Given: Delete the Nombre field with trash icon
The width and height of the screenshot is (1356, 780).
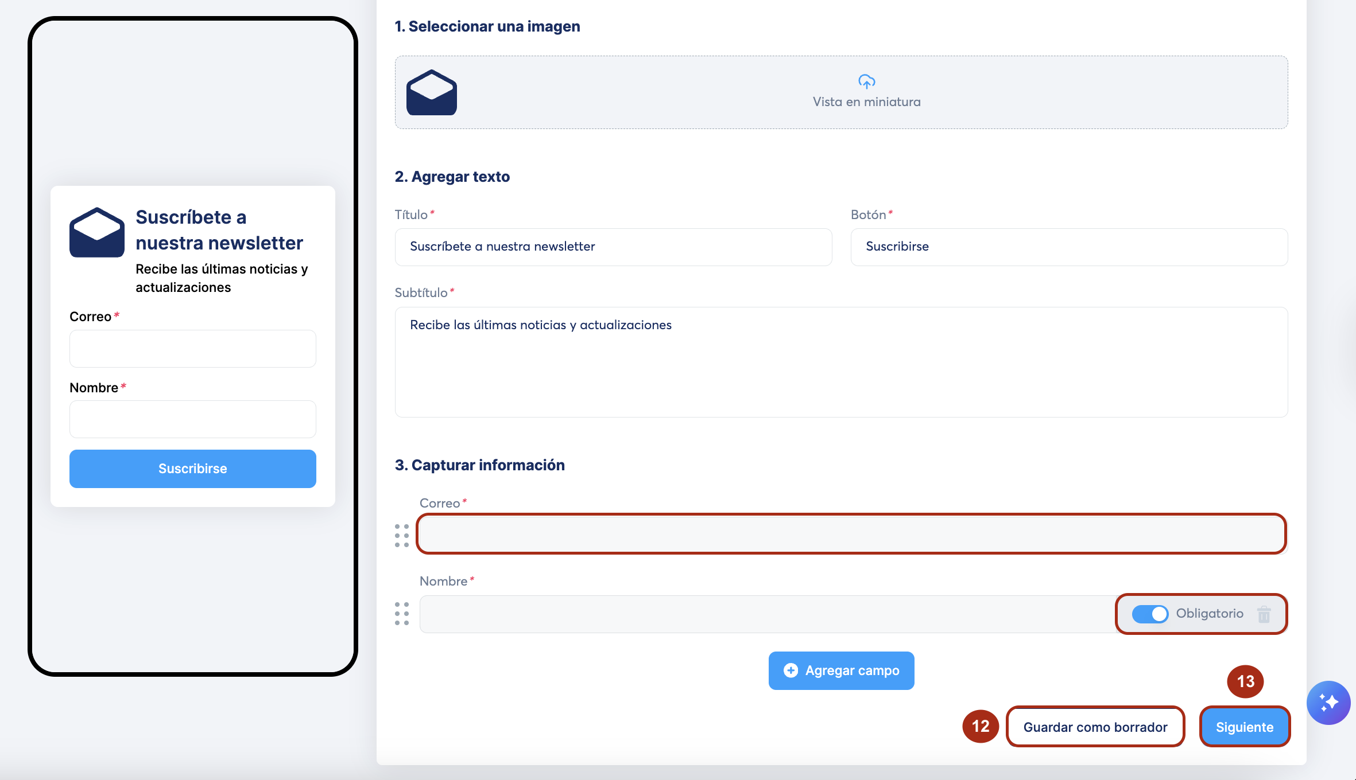Looking at the screenshot, I should pyautogui.click(x=1264, y=614).
